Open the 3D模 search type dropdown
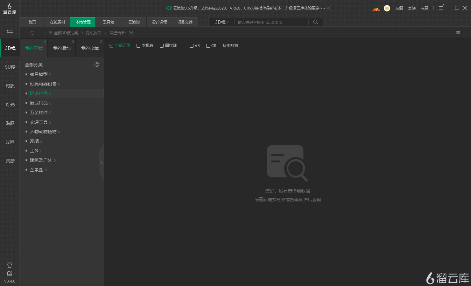Image resolution: width=471 pixels, height=286 pixels. [222, 22]
